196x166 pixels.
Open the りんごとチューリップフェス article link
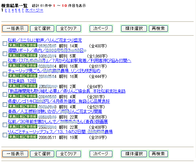60,132
